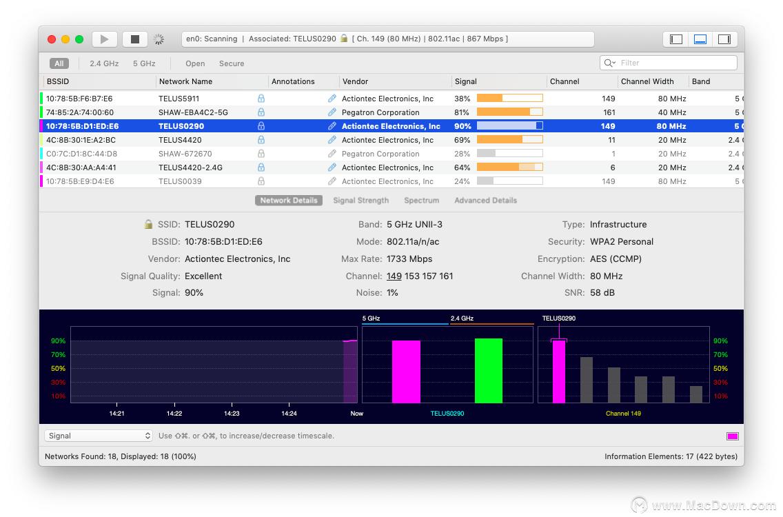Image resolution: width=783 pixels, height=517 pixels.
Task: Sort by the Vendor column header
Action: pyautogui.click(x=395, y=81)
